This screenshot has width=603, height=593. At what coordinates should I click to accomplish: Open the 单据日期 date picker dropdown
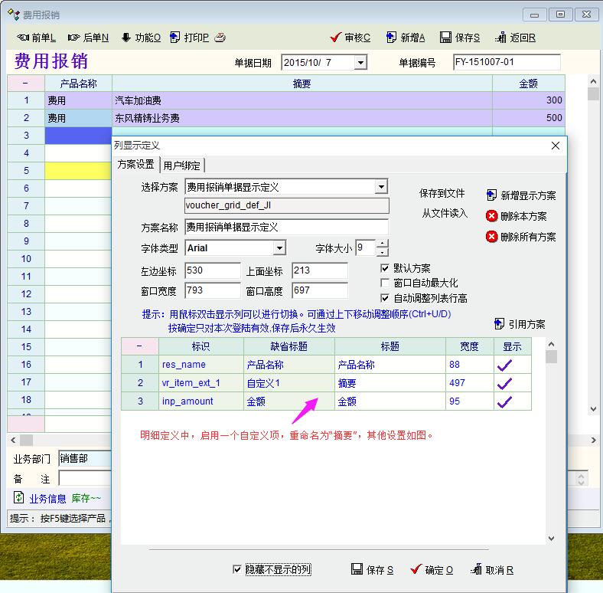coord(360,63)
